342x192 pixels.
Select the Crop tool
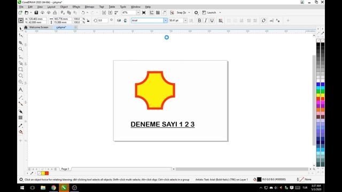21,43
